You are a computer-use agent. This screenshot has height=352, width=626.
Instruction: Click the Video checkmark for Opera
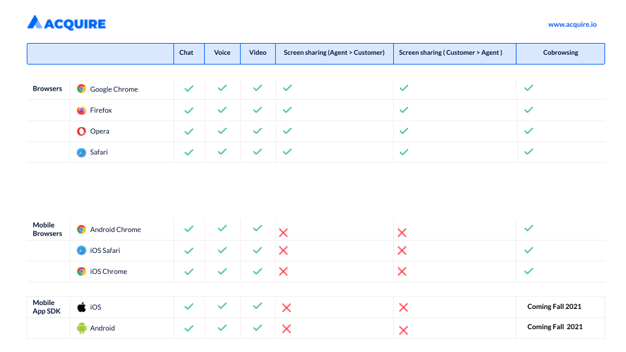[x=258, y=131]
